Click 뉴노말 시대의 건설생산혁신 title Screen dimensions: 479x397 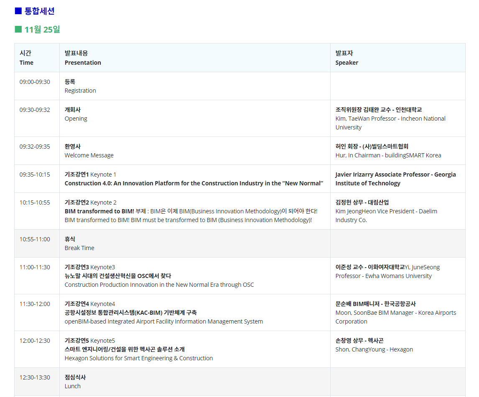click(x=118, y=276)
